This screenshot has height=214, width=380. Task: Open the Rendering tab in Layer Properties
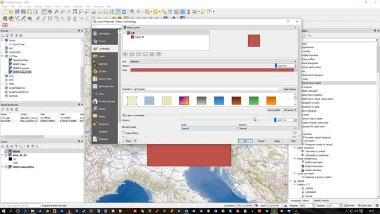point(105,124)
